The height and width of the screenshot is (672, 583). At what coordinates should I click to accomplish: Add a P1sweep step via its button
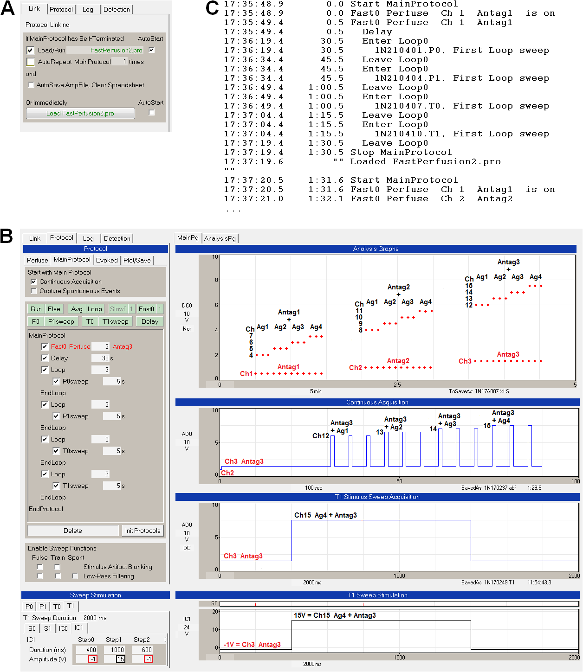(x=61, y=321)
